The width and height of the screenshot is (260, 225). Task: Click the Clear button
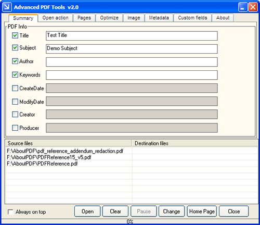tap(115, 211)
